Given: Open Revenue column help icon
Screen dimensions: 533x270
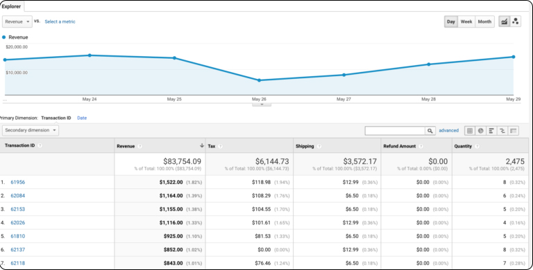Looking at the screenshot, I should (139, 146).
